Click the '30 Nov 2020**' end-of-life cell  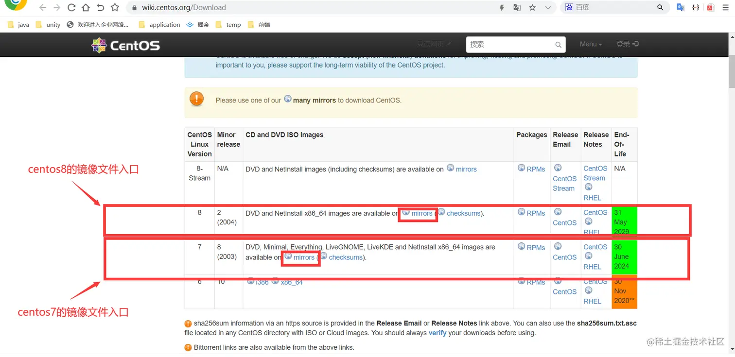tap(624, 291)
